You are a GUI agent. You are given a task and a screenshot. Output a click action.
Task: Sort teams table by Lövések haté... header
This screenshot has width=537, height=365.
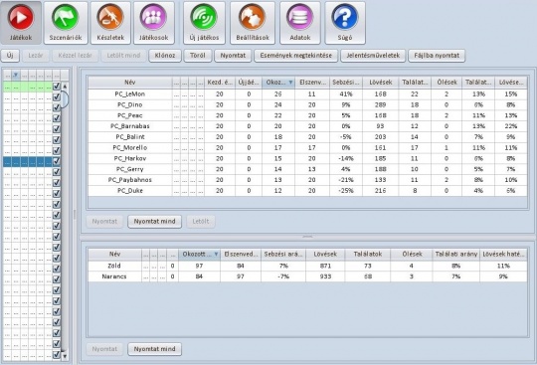pos(503,254)
